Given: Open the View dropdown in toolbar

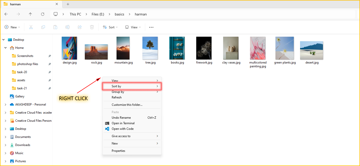Looking at the screenshot, I should (133, 27).
